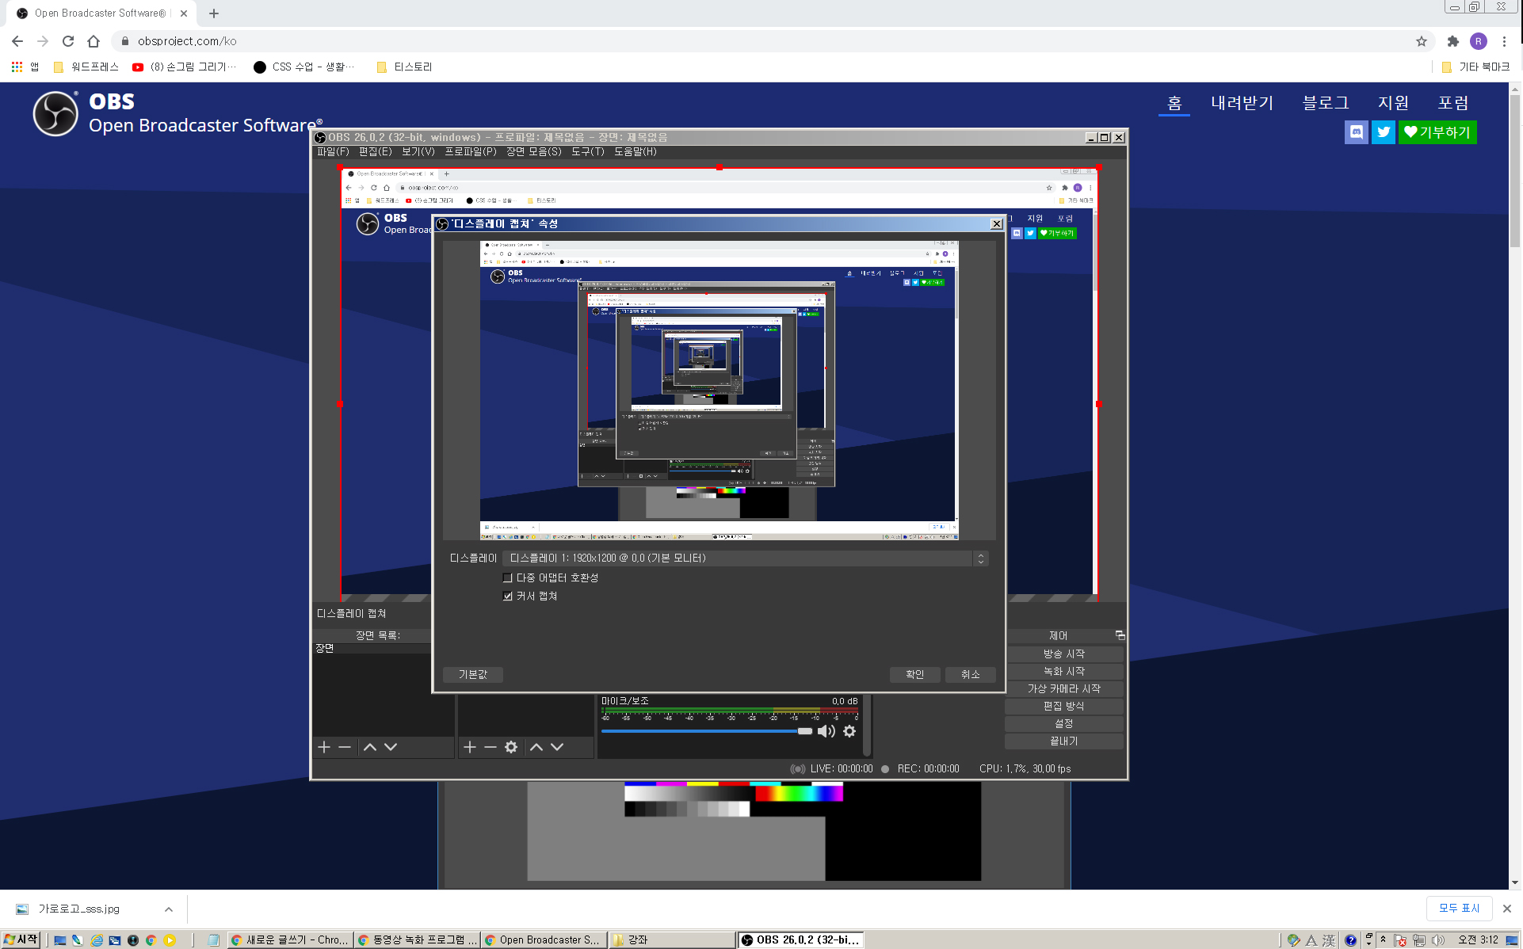1523x949 pixels.
Task: Open source properties gear icon in sources toolbar
Action: [x=511, y=747]
